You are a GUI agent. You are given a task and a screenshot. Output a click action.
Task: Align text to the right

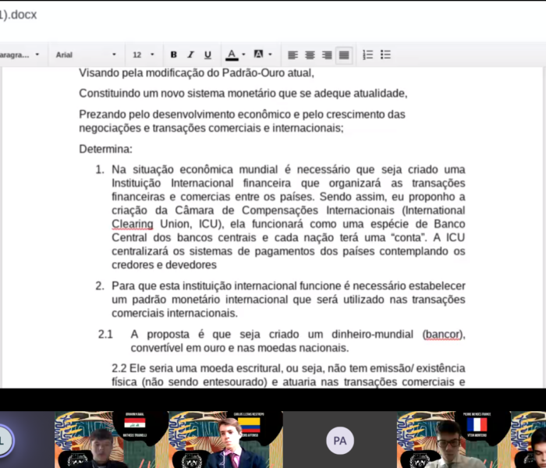pyautogui.click(x=327, y=55)
